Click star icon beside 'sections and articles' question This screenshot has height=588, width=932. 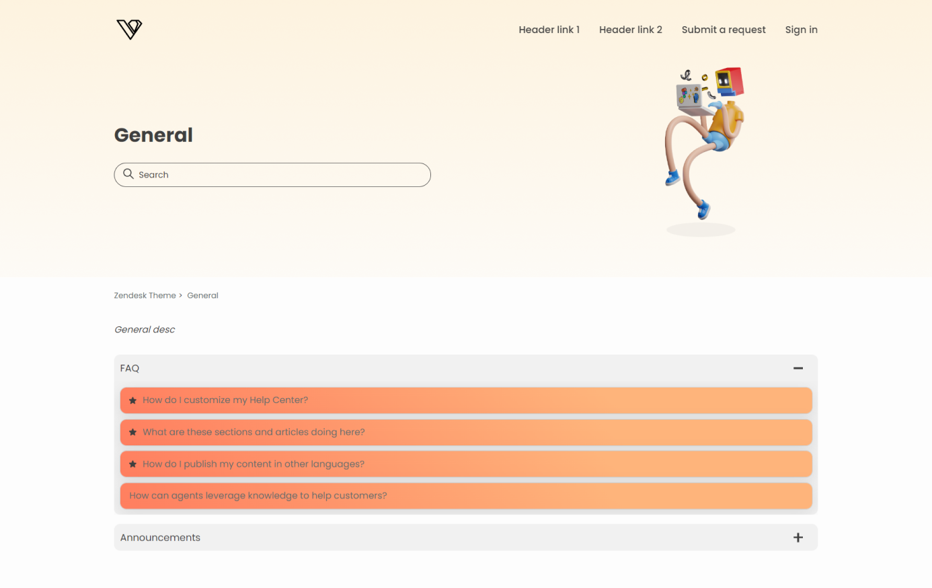133,433
